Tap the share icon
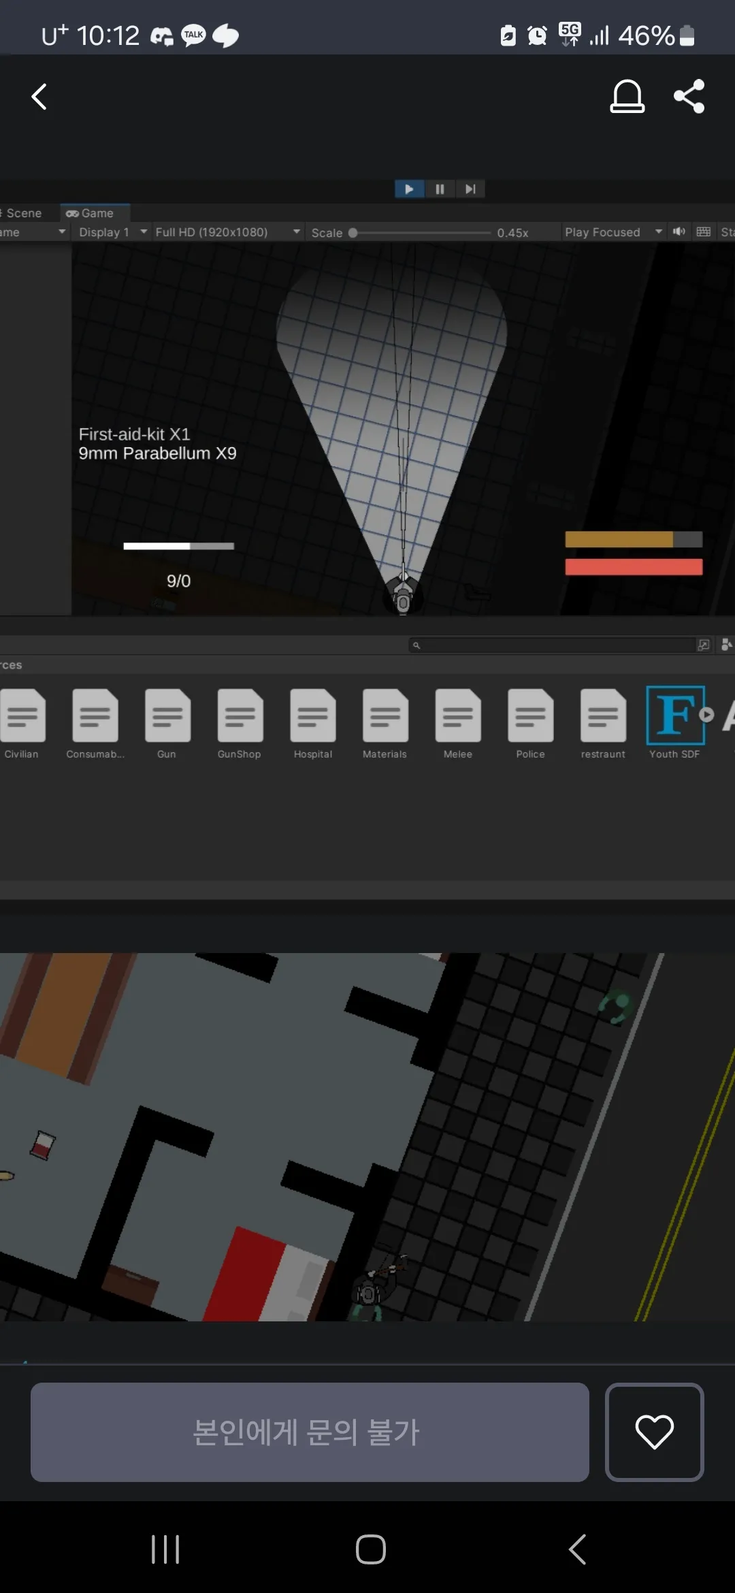This screenshot has height=1593, width=735. tap(689, 96)
